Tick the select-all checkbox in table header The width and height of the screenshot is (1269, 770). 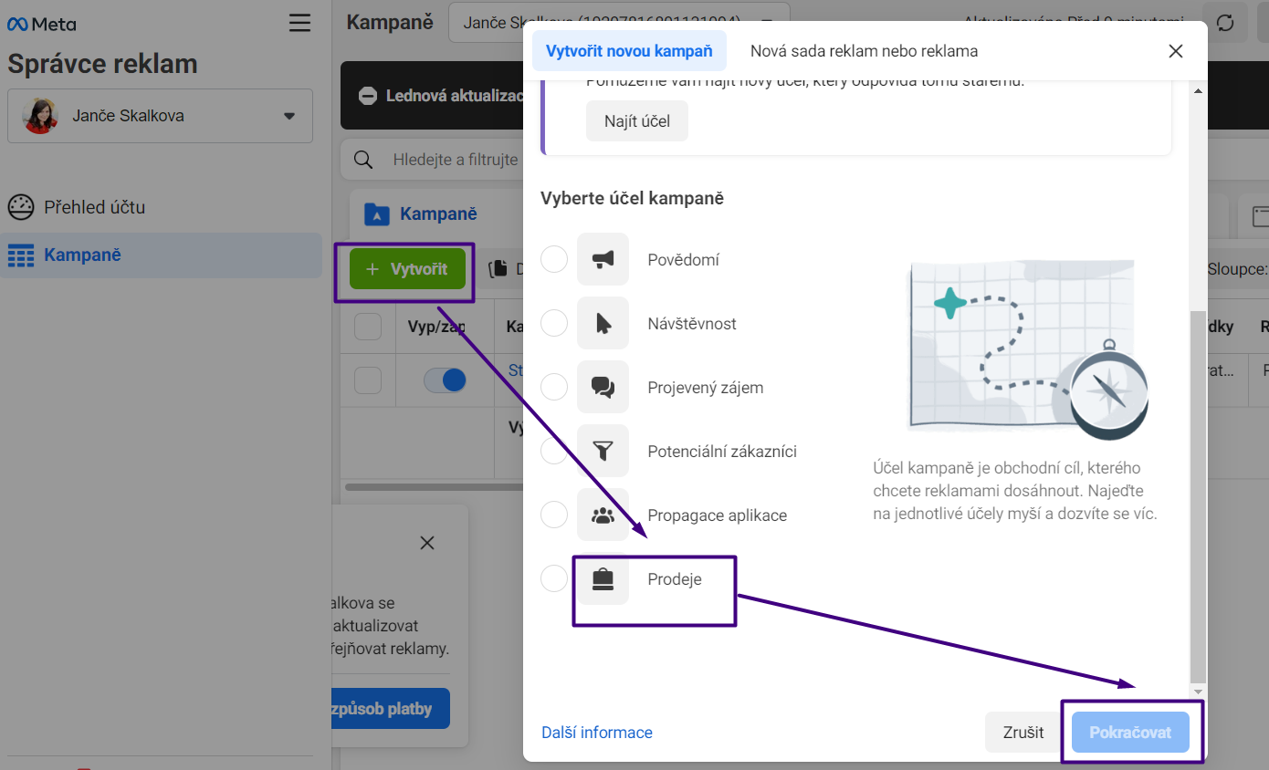click(x=368, y=327)
